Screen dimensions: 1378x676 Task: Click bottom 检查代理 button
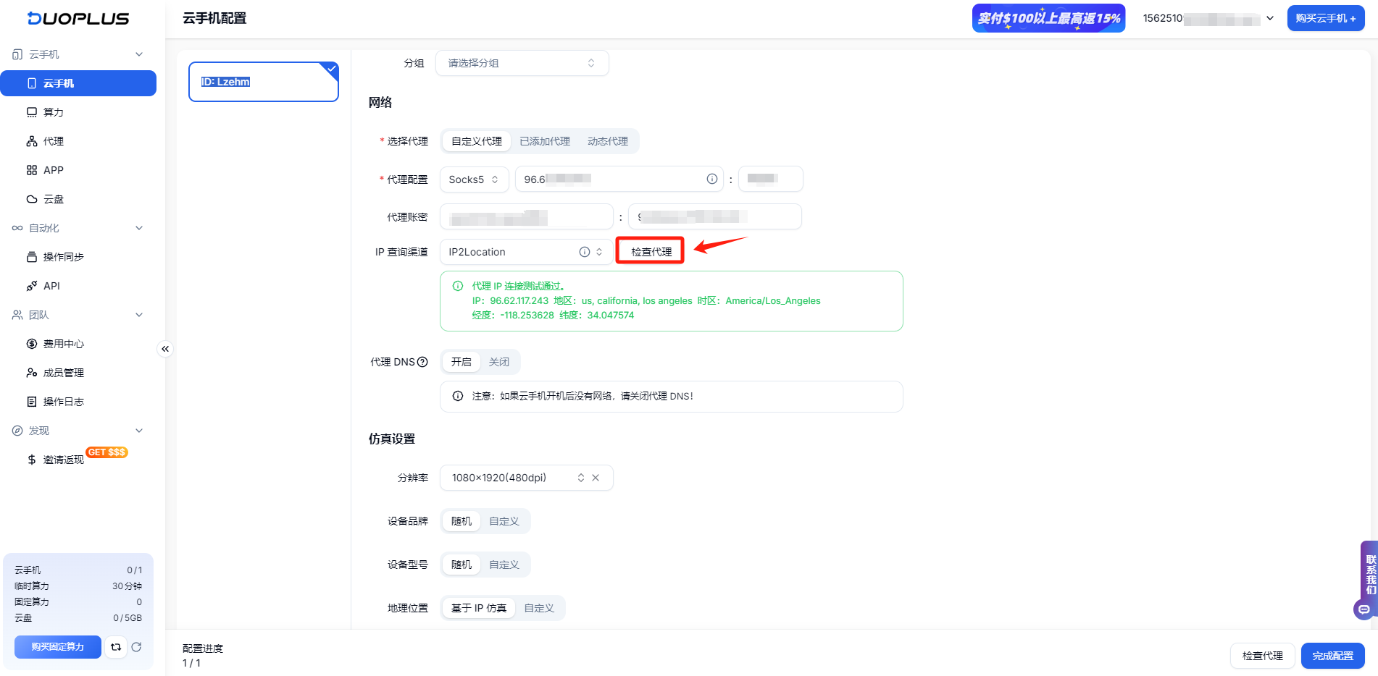tap(1263, 656)
